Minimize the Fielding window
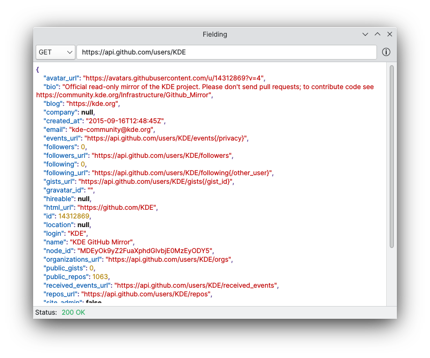The height and width of the screenshot is (358, 430). pyautogui.click(x=365, y=35)
